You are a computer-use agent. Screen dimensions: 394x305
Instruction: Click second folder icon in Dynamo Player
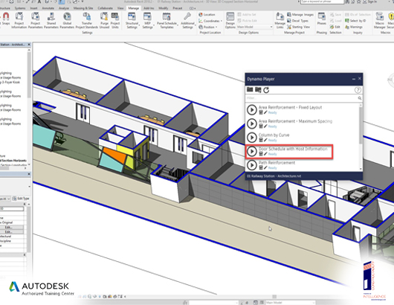point(258,89)
